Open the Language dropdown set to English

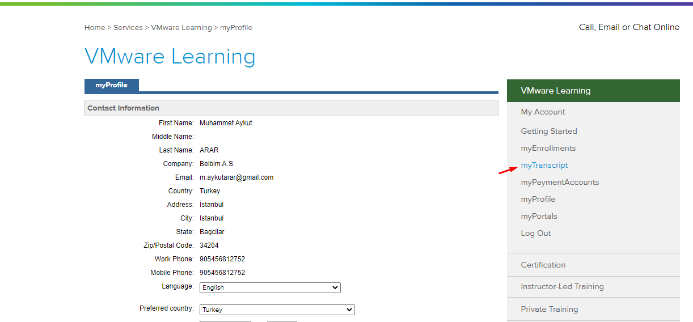click(270, 287)
